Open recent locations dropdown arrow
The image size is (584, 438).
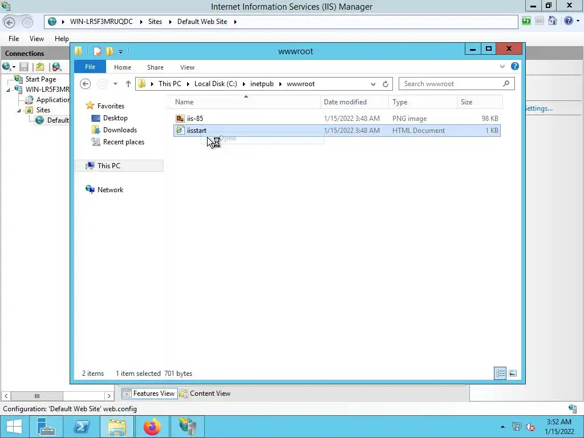click(x=115, y=84)
